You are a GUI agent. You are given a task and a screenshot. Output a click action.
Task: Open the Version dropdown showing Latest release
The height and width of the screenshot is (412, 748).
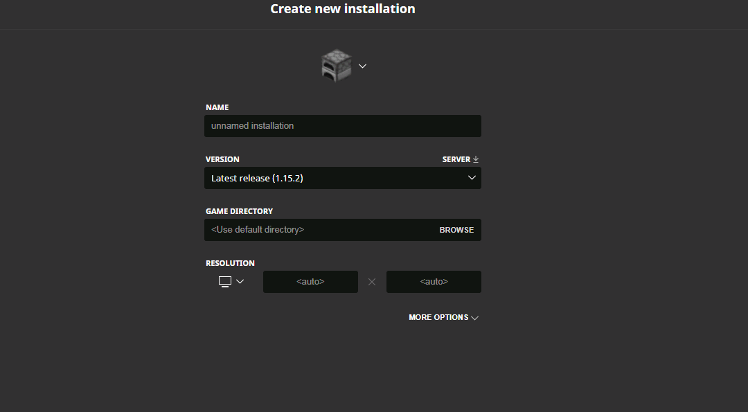pos(343,178)
